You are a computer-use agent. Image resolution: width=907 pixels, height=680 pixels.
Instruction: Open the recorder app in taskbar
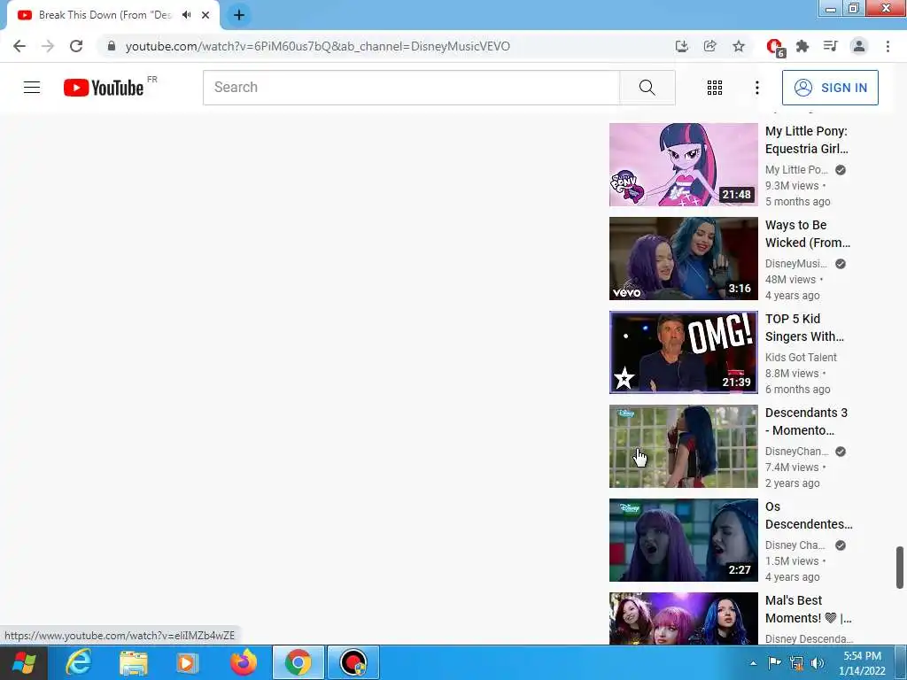[353, 662]
